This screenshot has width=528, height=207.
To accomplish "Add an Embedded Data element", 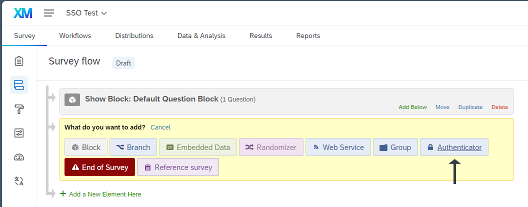I will (197, 147).
